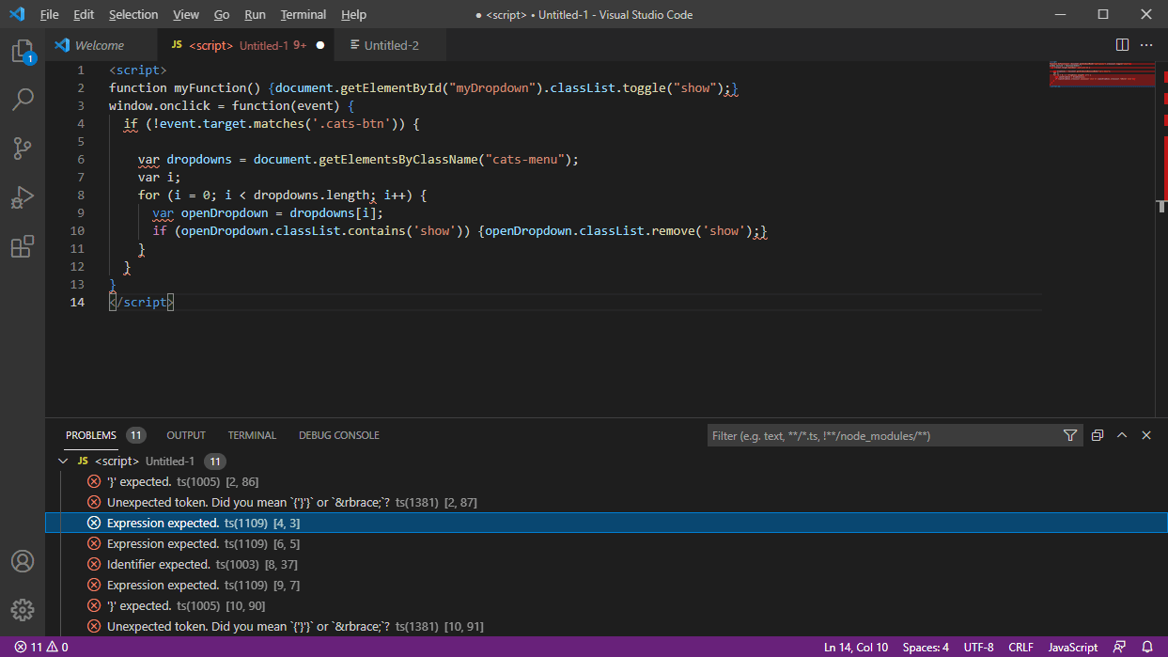Open the Go menu

click(222, 14)
